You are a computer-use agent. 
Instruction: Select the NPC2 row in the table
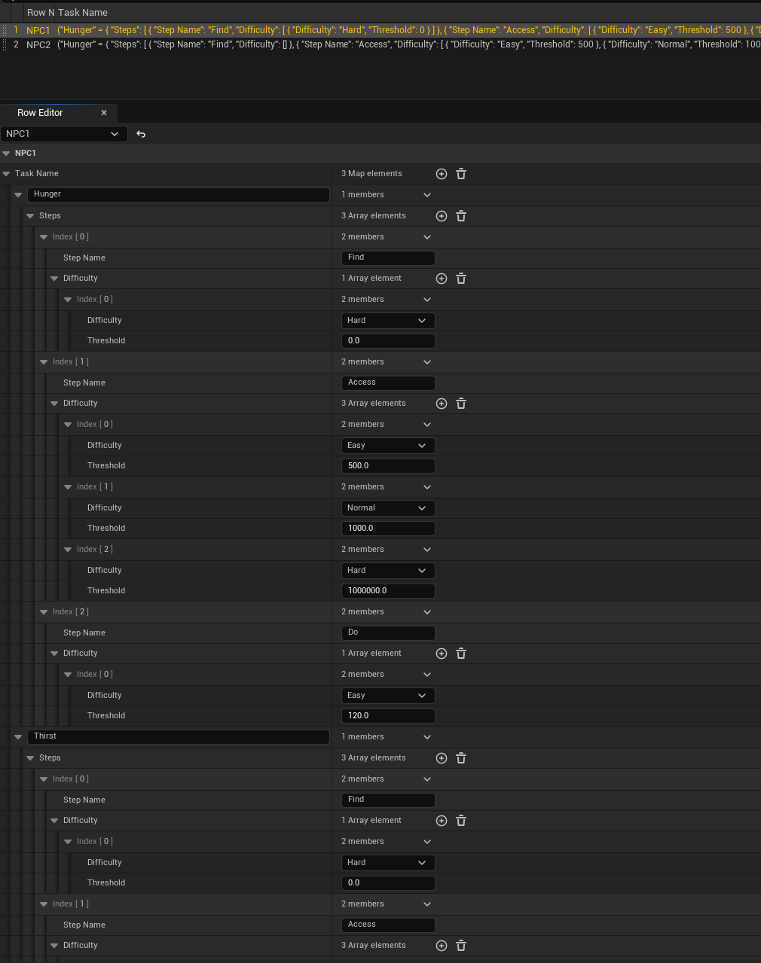click(38, 45)
